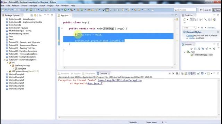Switch to the Javadoc tab
This screenshot has height=124, width=222.
(x=76, y=73)
